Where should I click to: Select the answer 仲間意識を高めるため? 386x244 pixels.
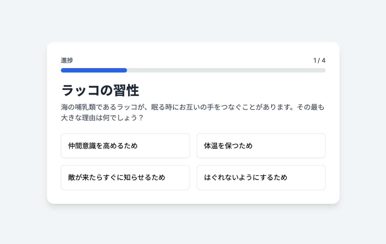click(x=125, y=146)
